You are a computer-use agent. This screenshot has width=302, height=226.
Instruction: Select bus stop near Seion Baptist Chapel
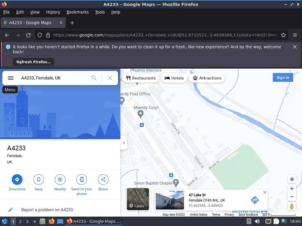[171, 175]
